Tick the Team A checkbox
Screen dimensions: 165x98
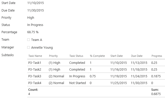pyautogui.click(x=28, y=40)
